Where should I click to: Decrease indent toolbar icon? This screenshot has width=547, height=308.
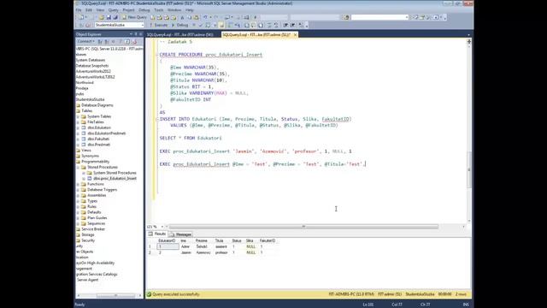tap(285, 25)
